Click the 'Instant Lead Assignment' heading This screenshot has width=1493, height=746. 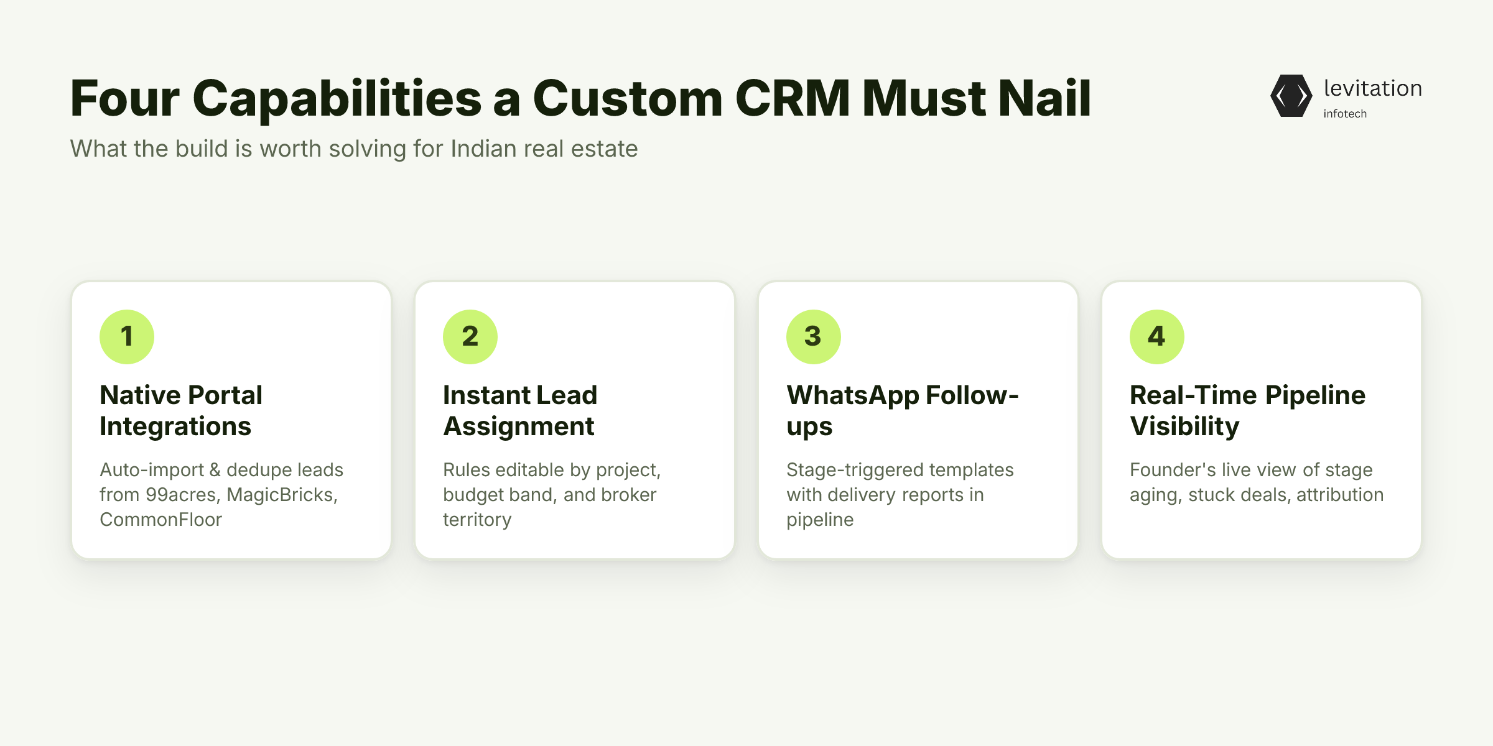click(x=520, y=411)
